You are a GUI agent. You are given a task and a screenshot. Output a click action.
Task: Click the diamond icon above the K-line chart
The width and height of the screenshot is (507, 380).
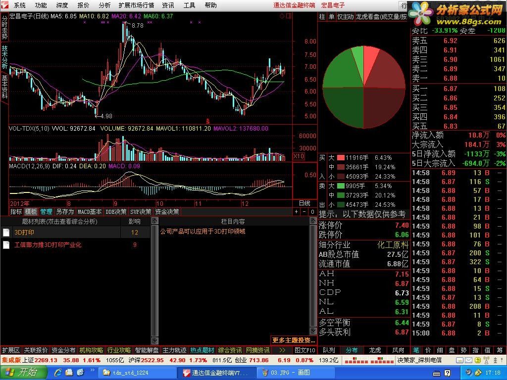[282, 16]
